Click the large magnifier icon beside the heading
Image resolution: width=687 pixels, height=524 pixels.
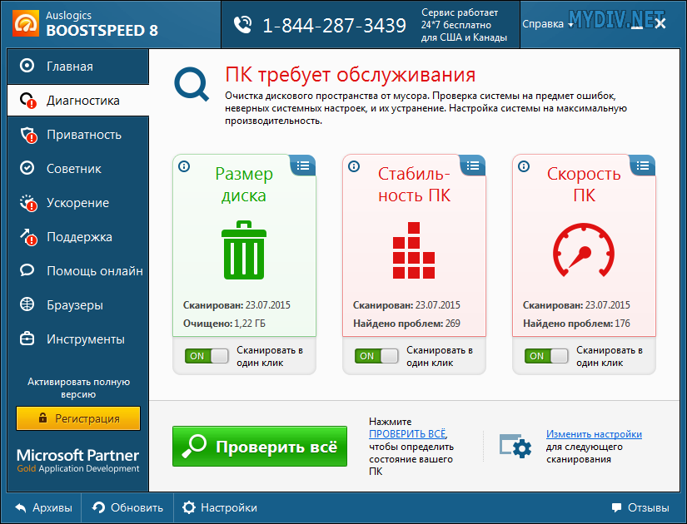(192, 84)
